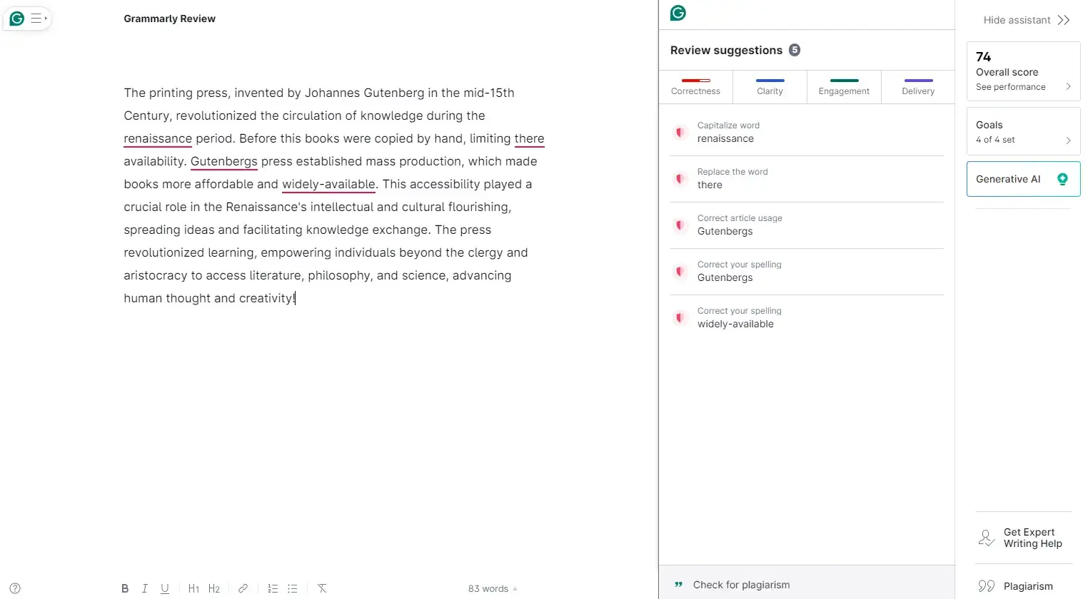Apply Heading 2 style

click(x=213, y=588)
